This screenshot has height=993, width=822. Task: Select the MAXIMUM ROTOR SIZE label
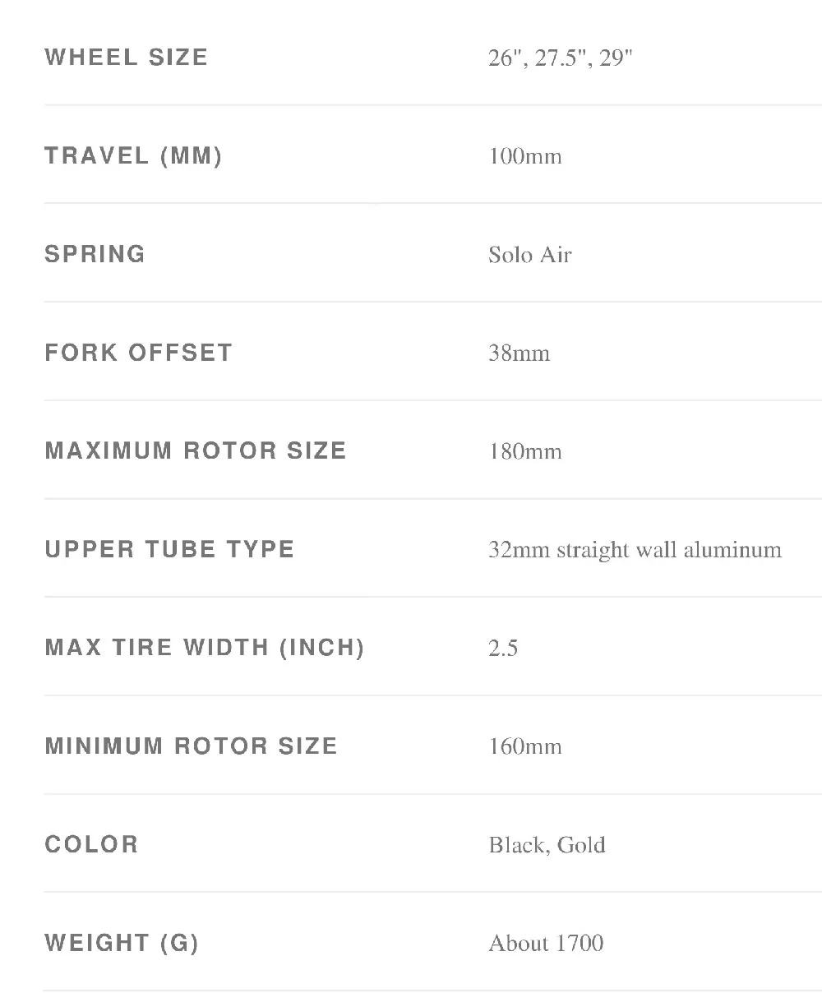click(196, 450)
